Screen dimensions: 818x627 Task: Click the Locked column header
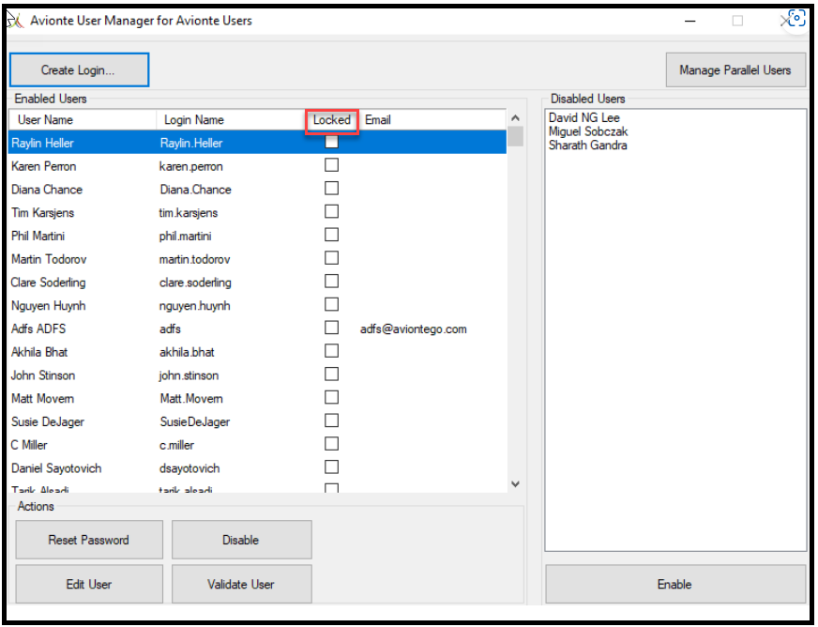pos(332,119)
